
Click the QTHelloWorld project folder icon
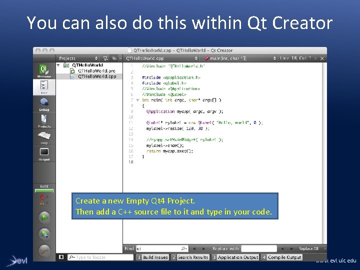tap(66, 65)
